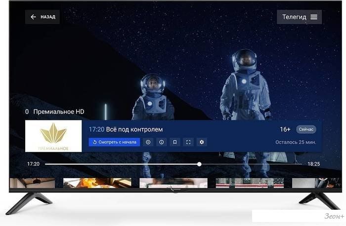Go back with the Назад button

43,17
